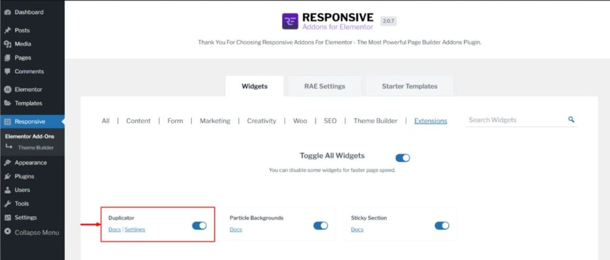The height and width of the screenshot is (260, 610).
Task: Open Plugins via plug icon
Action: 7,177
